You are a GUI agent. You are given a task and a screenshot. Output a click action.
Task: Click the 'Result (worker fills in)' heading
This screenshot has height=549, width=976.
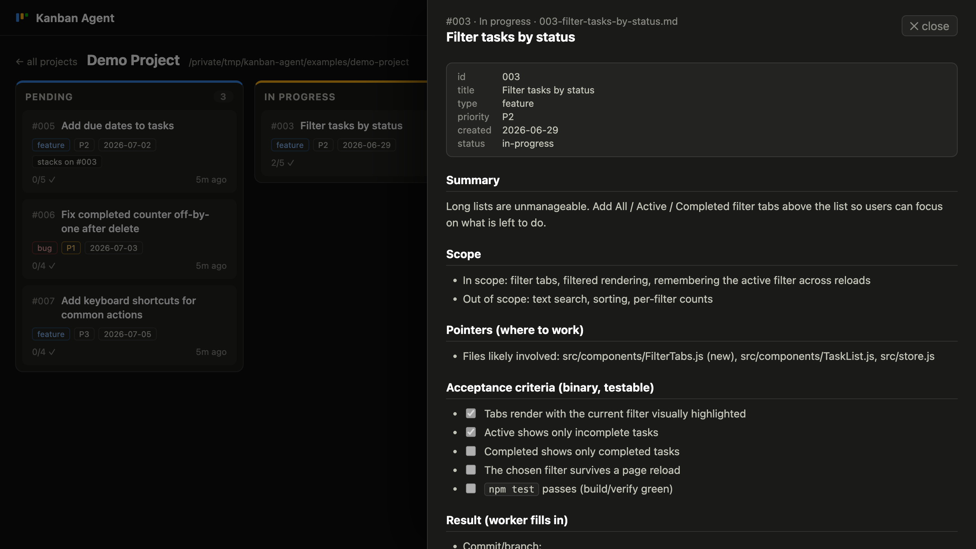pos(507,520)
